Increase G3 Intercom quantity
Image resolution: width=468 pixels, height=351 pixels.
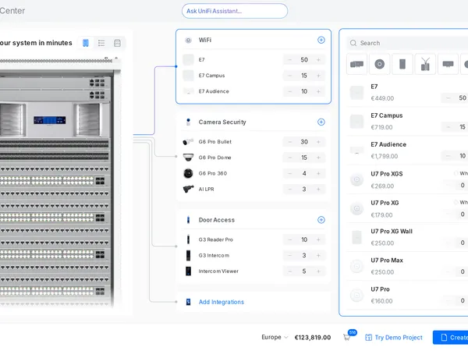(x=318, y=256)
